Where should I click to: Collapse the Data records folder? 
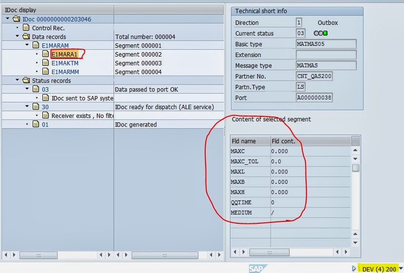click(17, 36)
